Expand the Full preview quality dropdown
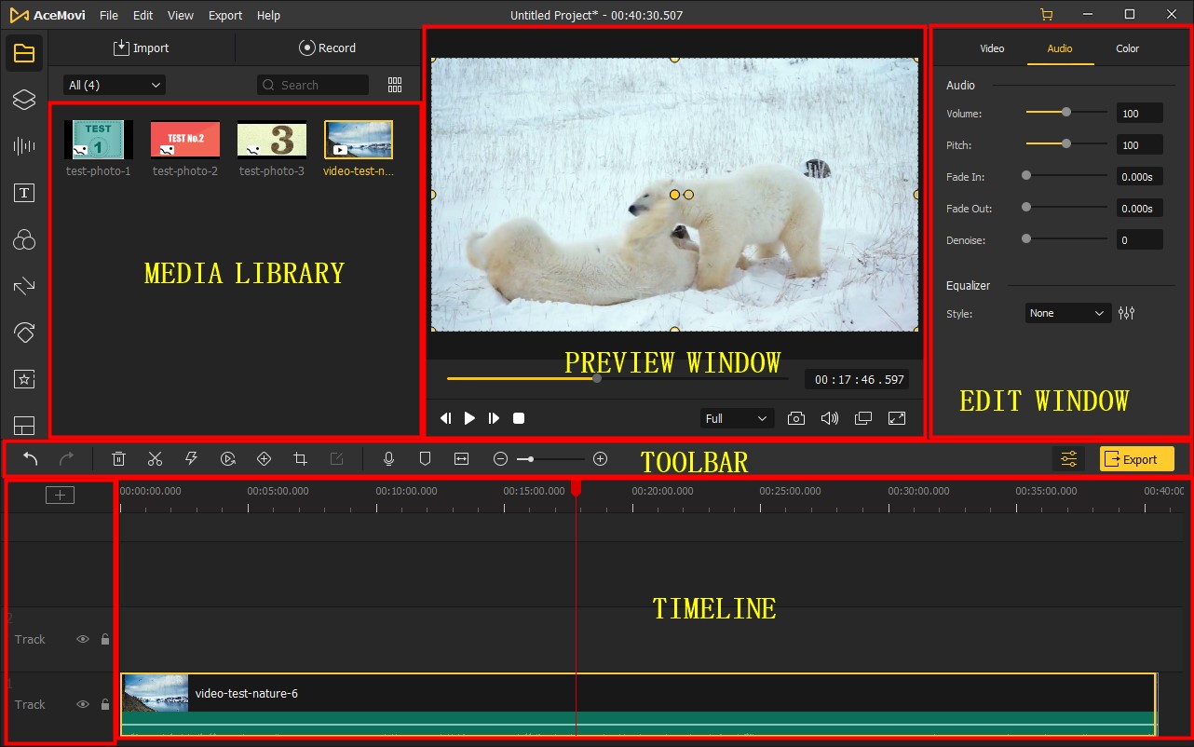Image resolution: width=1194 pixels, height=747 pixels. (x=737, y=419)
